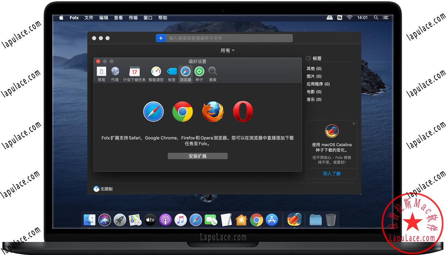Image resolution: width=446 pixels, height=255 pixels.
Task: Click the 深入了解 learn more link
Action: point(331,174)
